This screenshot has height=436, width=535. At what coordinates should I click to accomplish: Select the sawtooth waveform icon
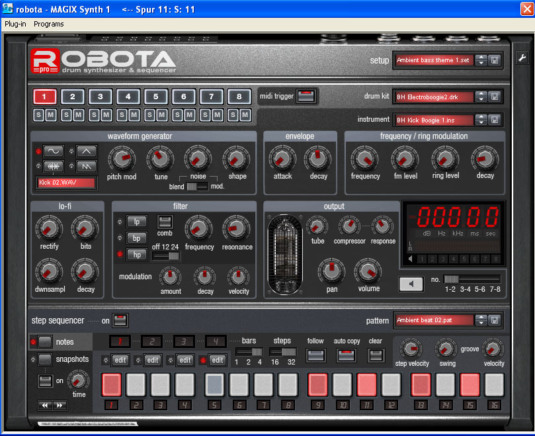[87, 165]
